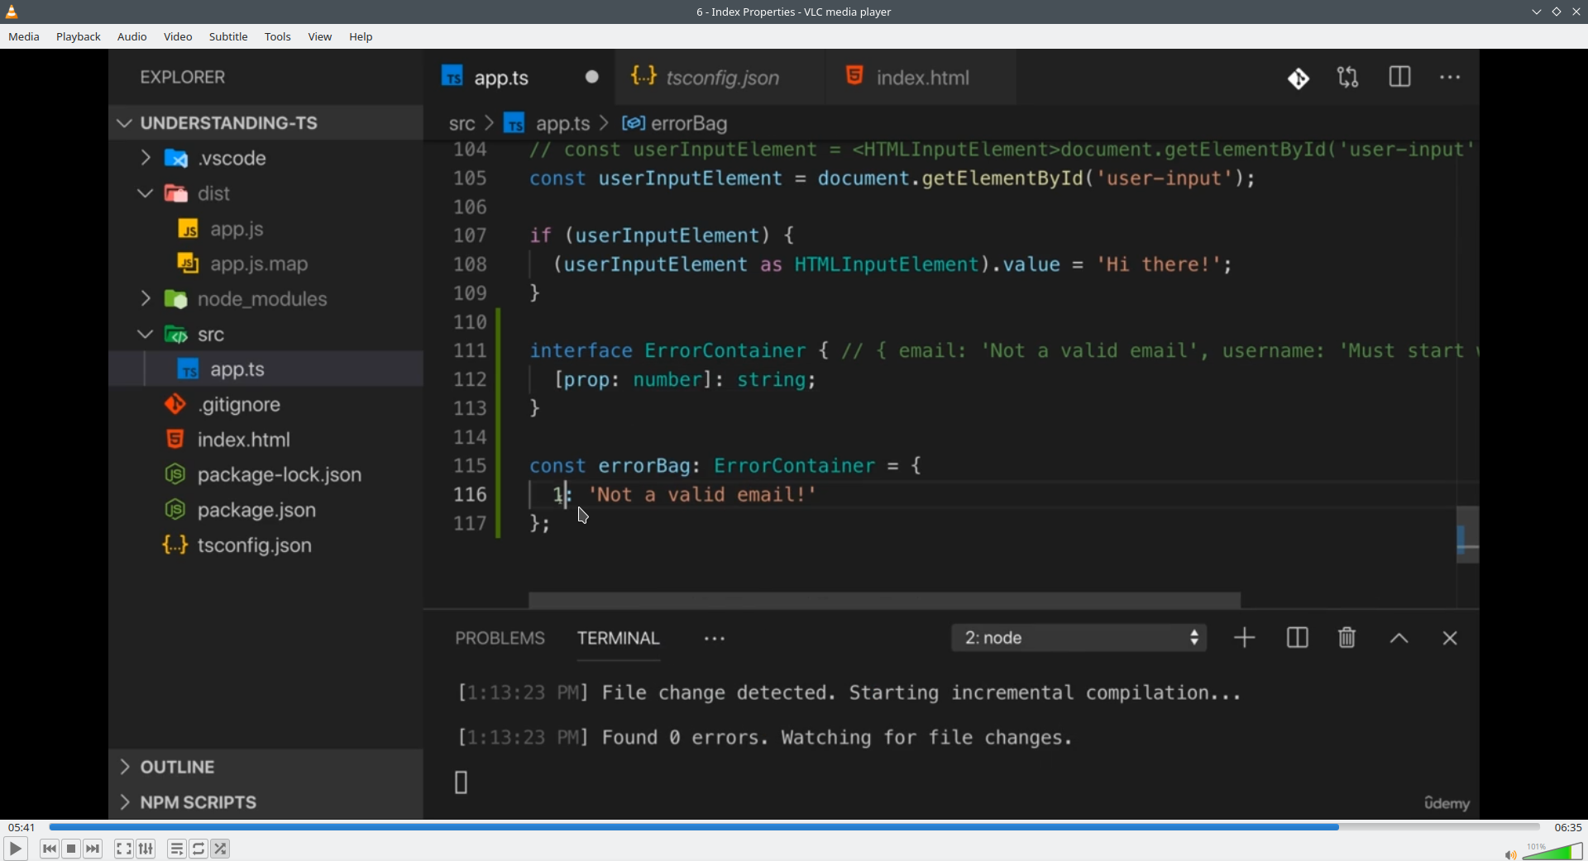Viewport: 1588px width, 861px height.
Task: Collapse the src folder
Action: [x=265, y=335]
